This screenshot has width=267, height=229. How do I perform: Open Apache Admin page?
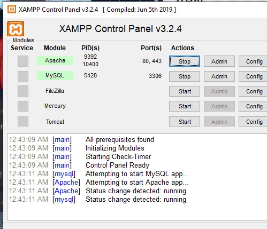click(x=219, y=61)
